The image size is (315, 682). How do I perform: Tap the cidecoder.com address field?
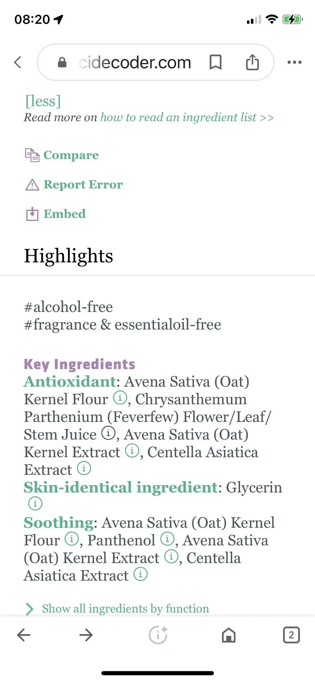point(135,62)
